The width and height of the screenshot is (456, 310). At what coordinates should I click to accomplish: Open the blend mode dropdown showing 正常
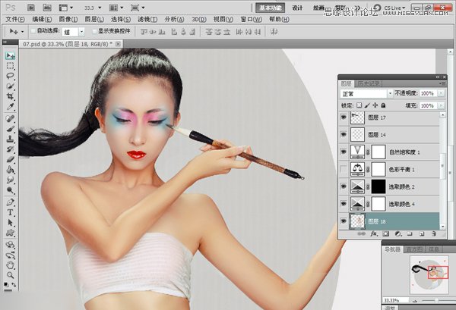pos(366,94)
